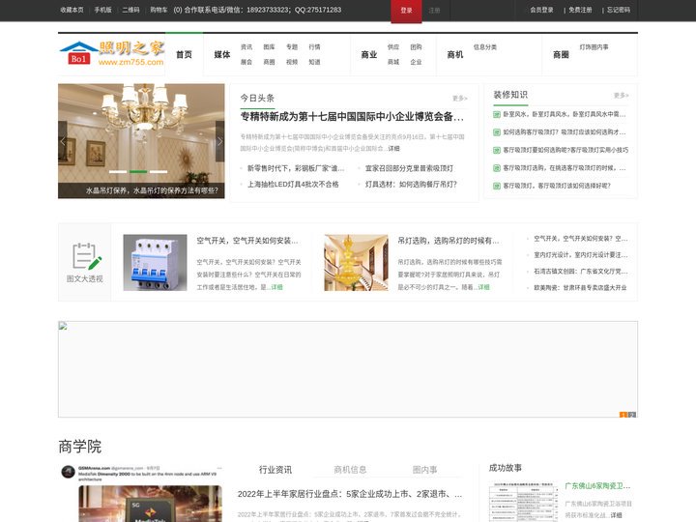
Task: Click the 注册 register button
Action: coord(435,11)
